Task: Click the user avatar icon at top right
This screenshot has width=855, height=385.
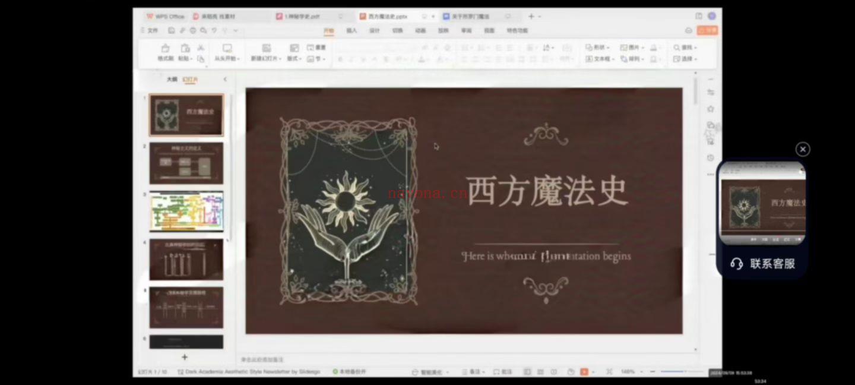Action: (x=711, y=16)
